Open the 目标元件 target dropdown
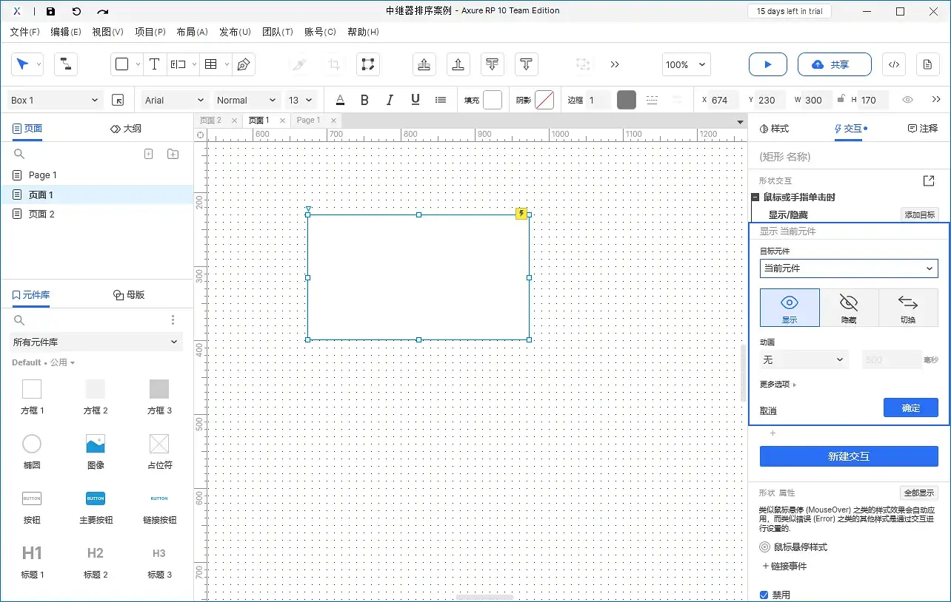 (849, 268)
